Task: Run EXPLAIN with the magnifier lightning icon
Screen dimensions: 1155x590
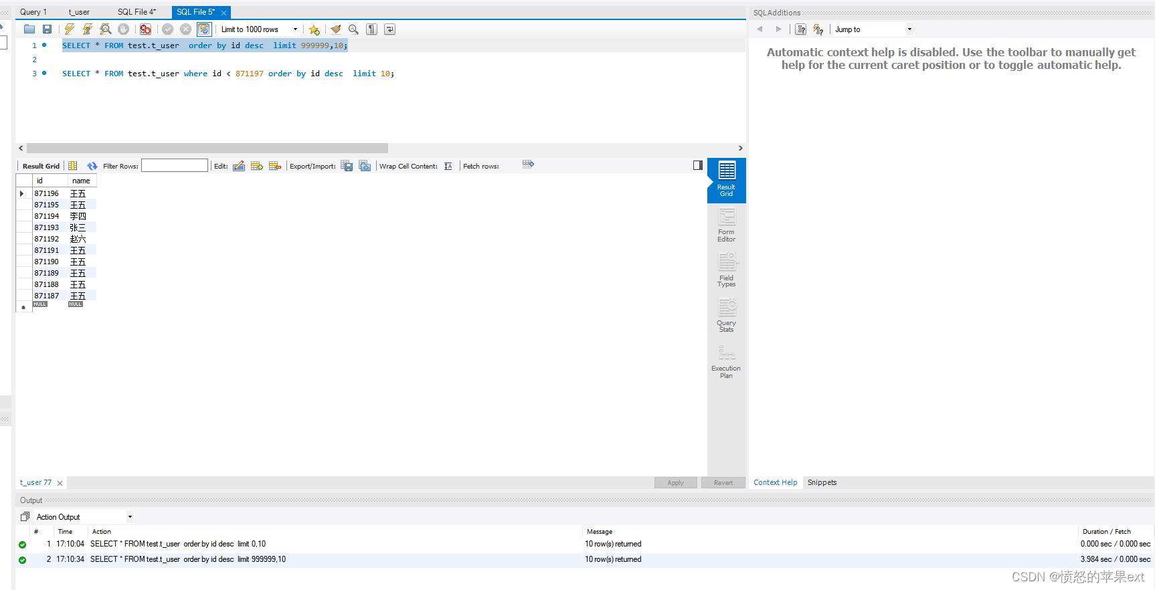Action: pos(105,29)
